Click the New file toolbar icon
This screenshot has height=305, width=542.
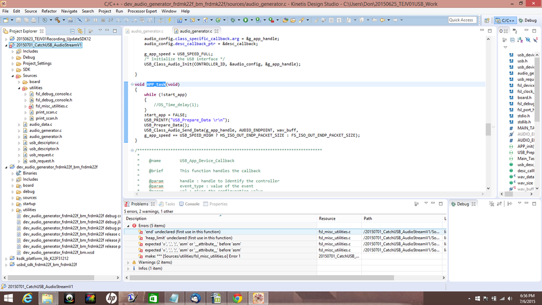point(6,20)
